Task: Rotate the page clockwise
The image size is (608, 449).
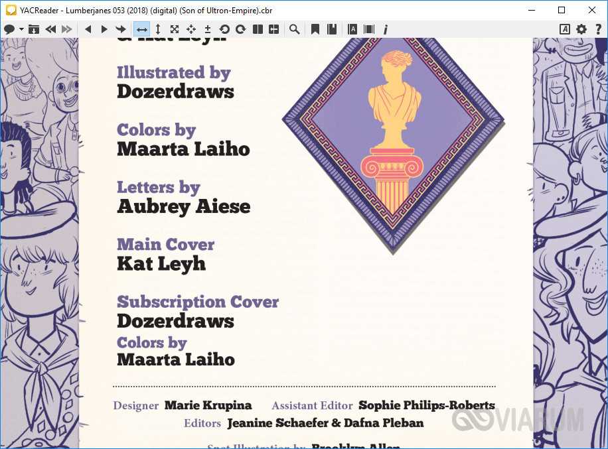Action: pyautogui.click(x=241, y=29)
